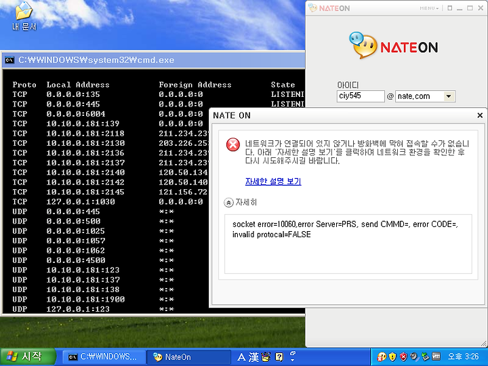Click the IME pad tools icon

coord(266,357)
